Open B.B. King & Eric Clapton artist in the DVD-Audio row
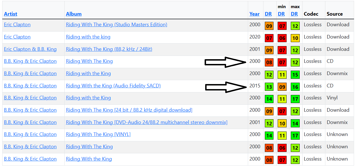This screenshot has height=167, width=356. [x=30, y=122]
